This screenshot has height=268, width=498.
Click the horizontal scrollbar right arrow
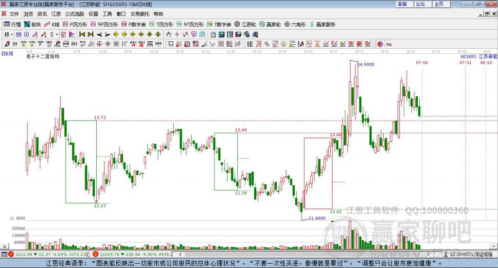428,254
